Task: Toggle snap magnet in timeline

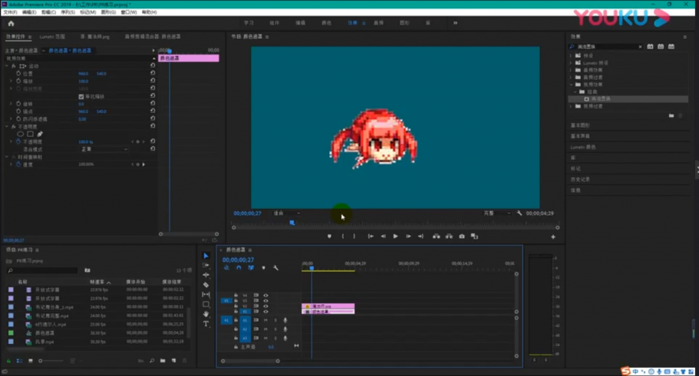Action: tap(239, 268)
